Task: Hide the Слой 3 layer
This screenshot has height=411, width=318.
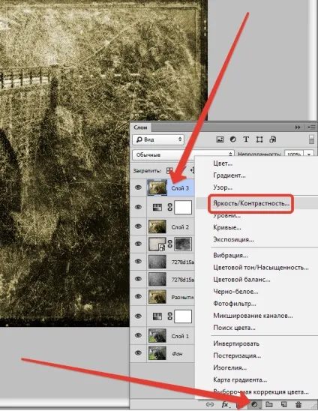Action: point(138,187)
